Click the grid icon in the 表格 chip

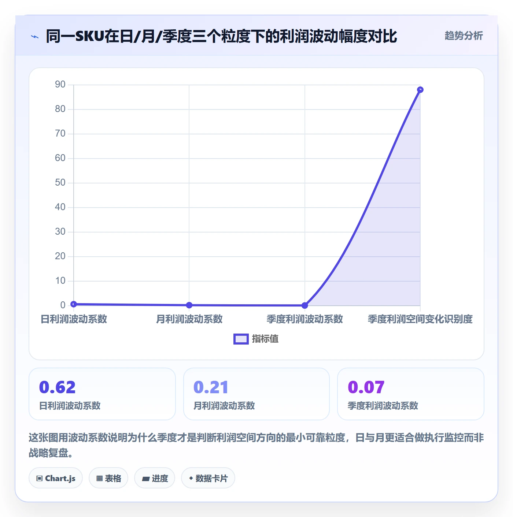[99, 479]
